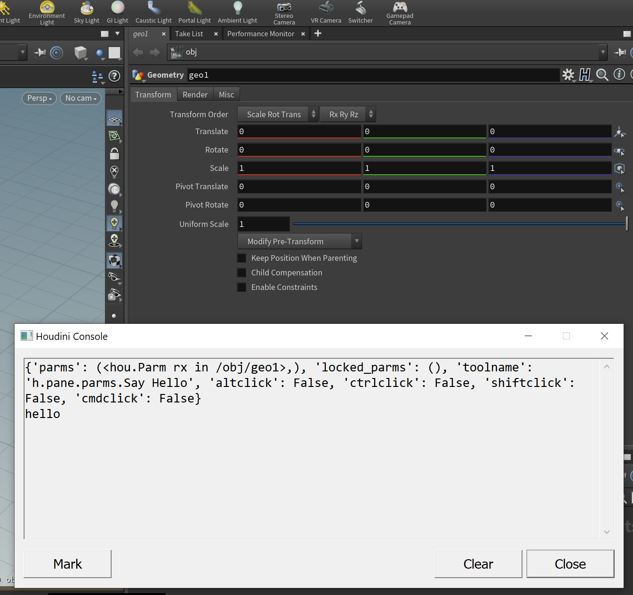Open the Modify Pre-Transform dropdown
Image resolution: width=633 pixels, height=595 pixels.
300,241
